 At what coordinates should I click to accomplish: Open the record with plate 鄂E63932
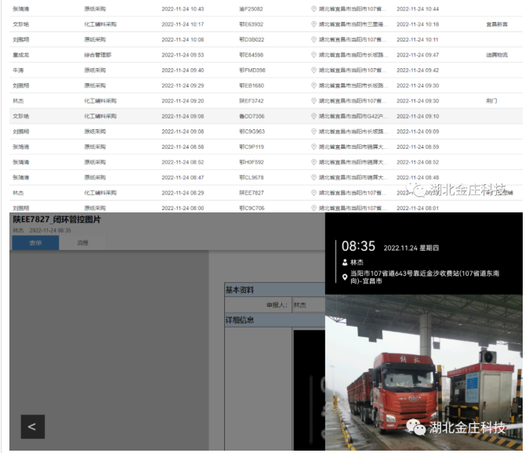point(252,24)
